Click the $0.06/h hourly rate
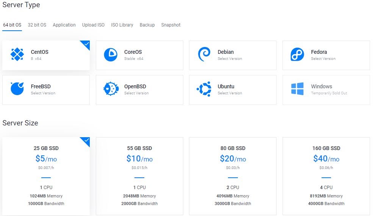The height and width of the screenshot is (216, 378). point(326,168)
